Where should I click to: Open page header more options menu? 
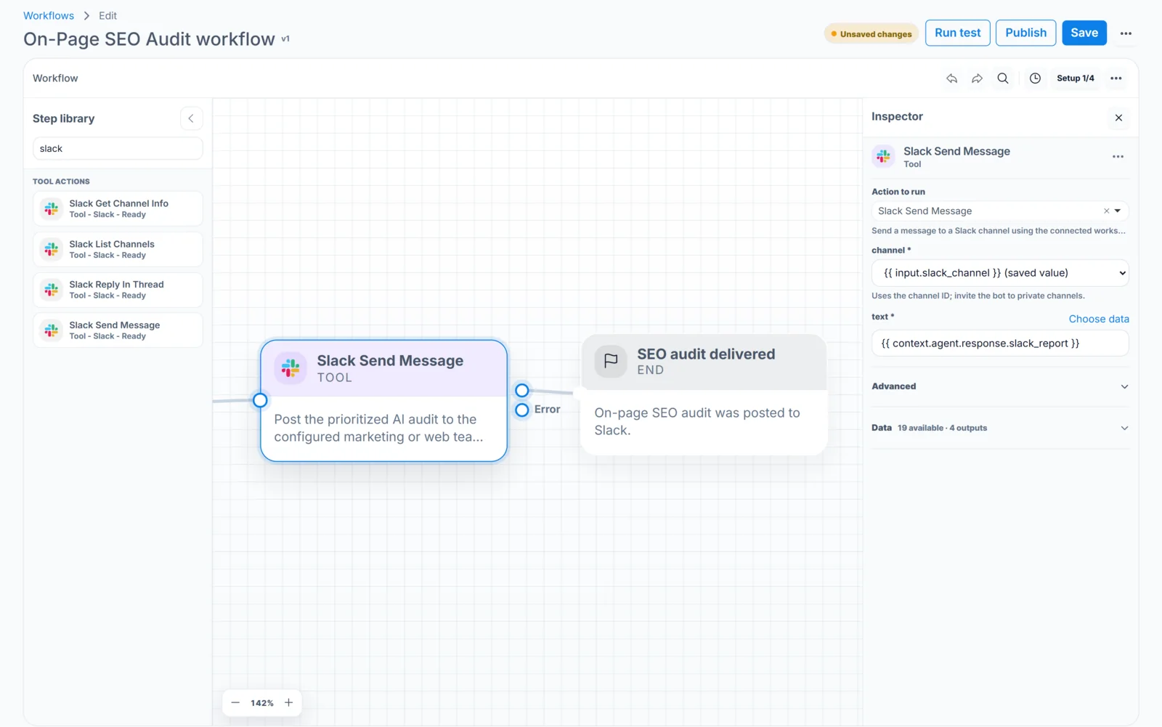[x=1126, y=33]
